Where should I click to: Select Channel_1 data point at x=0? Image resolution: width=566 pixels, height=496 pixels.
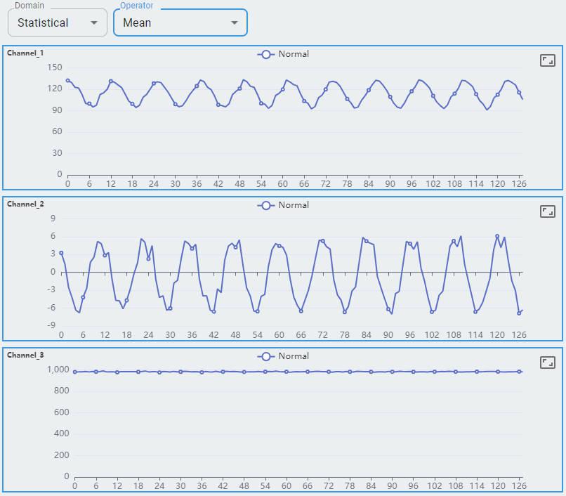pyautogui.click(x=68, y=80)
